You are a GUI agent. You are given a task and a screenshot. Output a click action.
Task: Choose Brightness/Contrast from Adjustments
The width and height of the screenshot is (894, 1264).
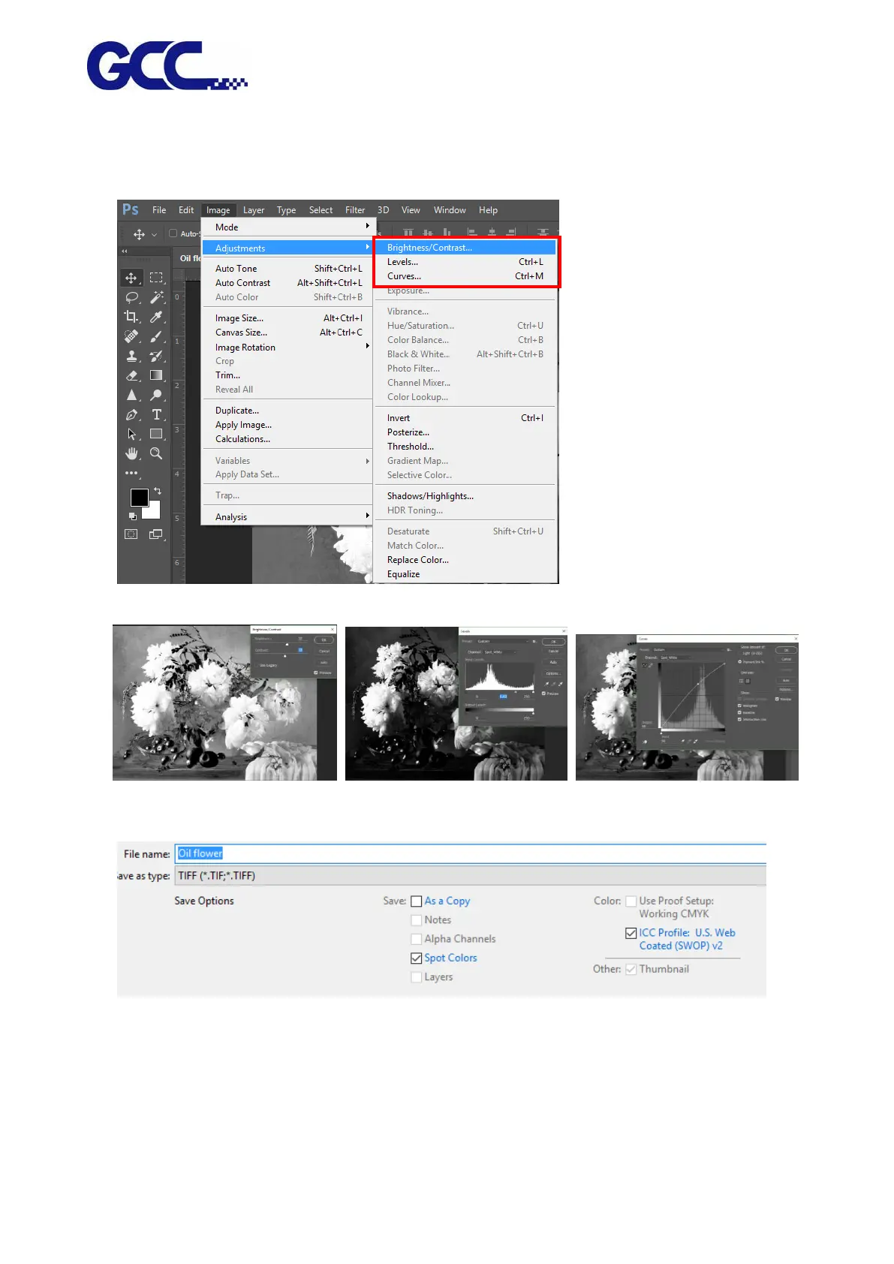point(466,248)
